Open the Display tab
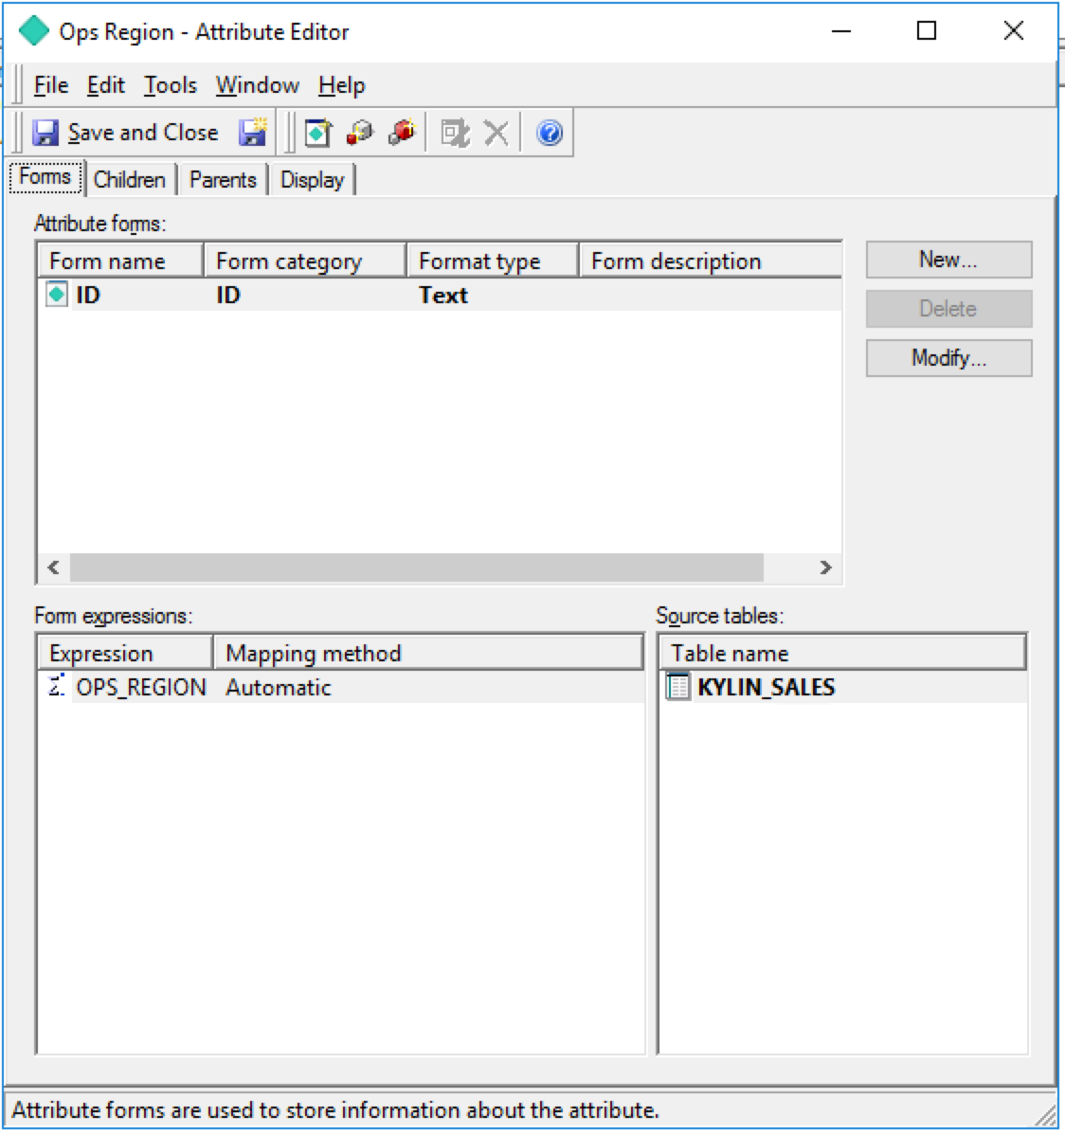This screenshot has width=1065, height=1135. coord(312,180)
